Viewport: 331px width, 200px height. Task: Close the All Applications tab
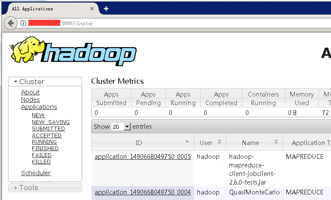coord(92,9)
